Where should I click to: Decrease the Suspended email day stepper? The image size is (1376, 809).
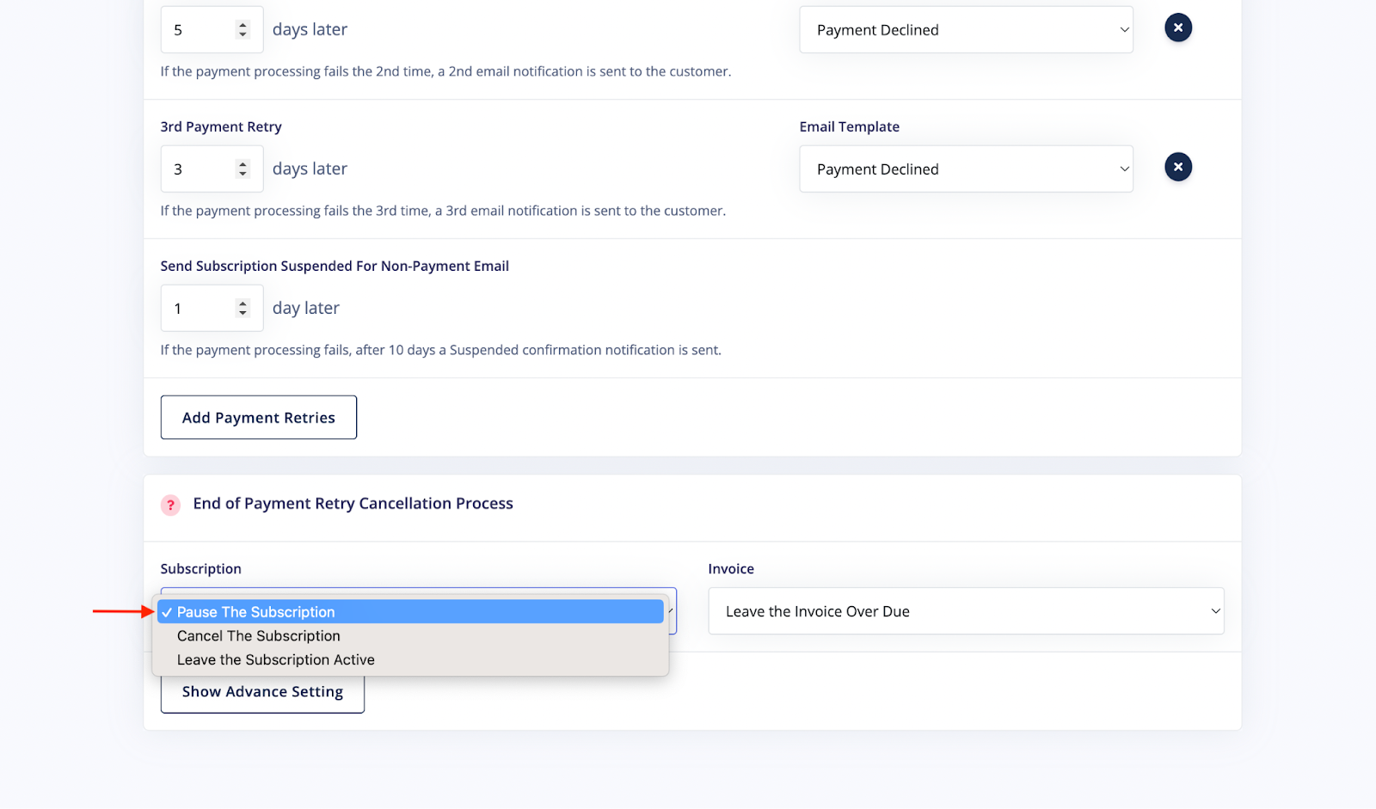pos(243,314)
